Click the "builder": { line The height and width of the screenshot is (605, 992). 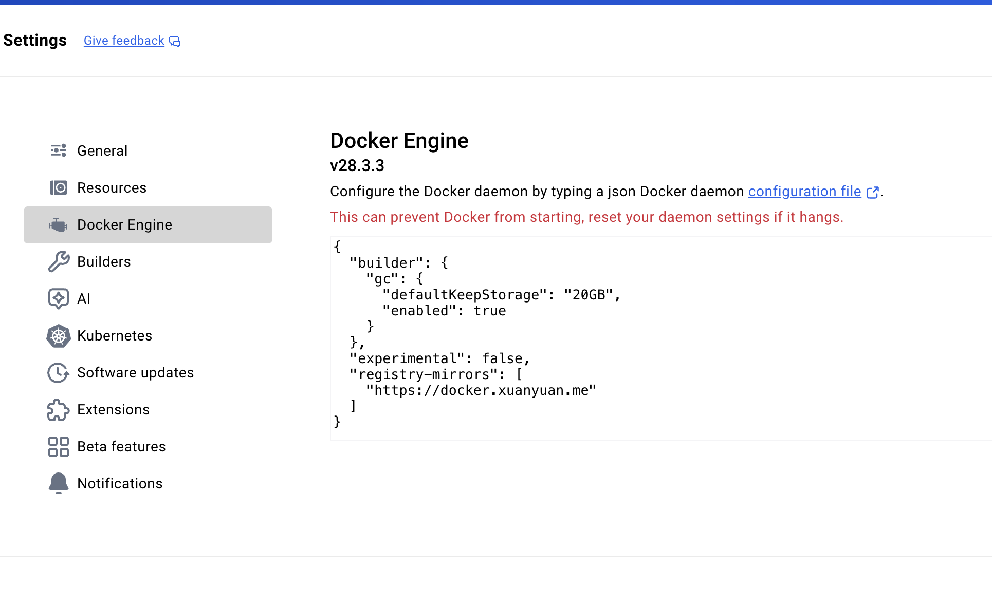pos(399,263)
